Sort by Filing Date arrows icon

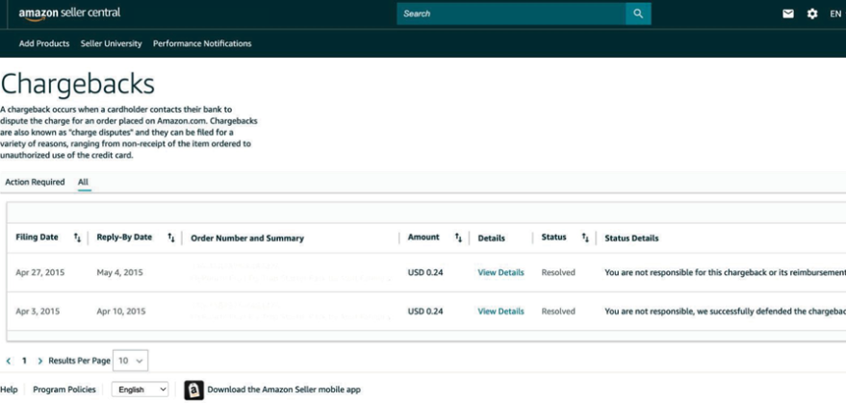[x=77, y=238]
